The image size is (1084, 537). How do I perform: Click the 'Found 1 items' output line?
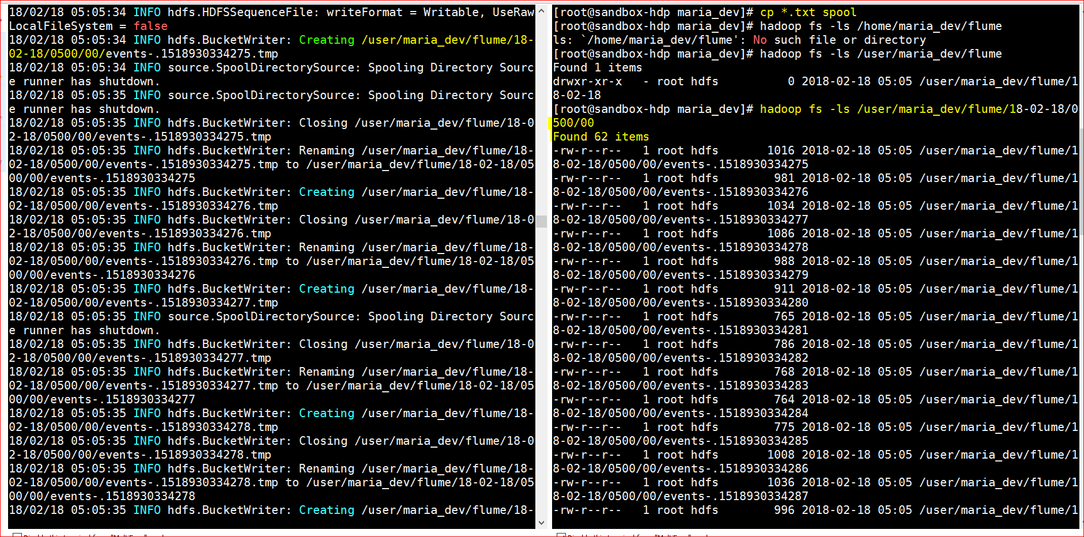[x=597, y=67]
